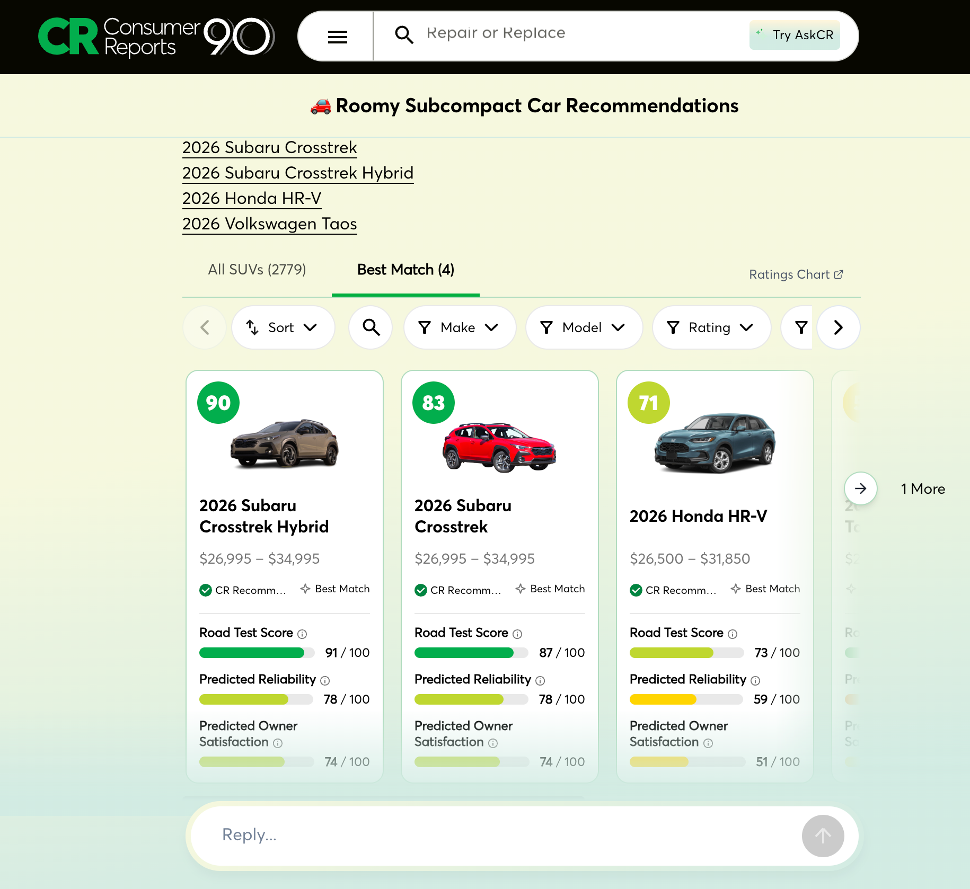Open the 2026 Volkswagen Taos link
Image resolution: width=970 pixels, height=889 pixels.
tap(269, 224)
